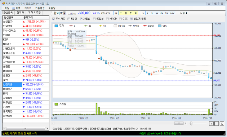Open the 도움말 menu
Screen dimensions: 227x137
52,8
